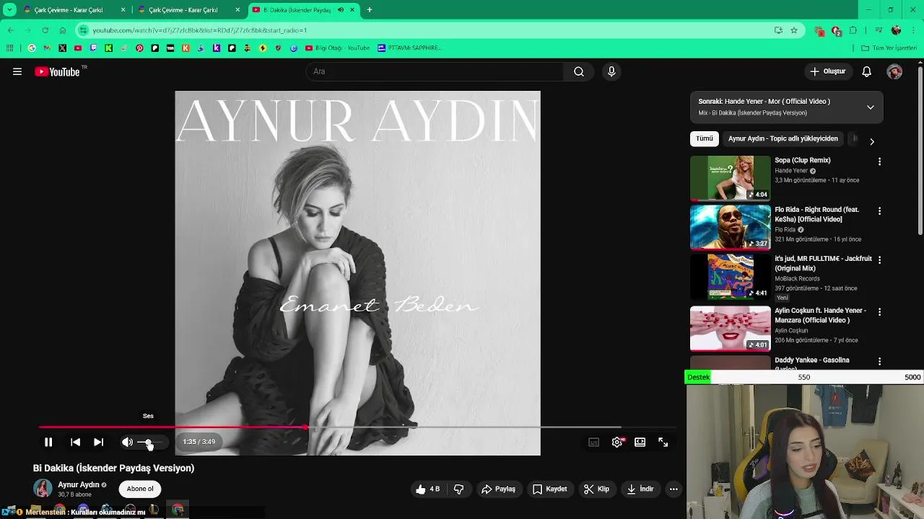Open Bilgi Otağı - YouTube bookmark
The image size is (924, 519).
click(x=337, y=48)
